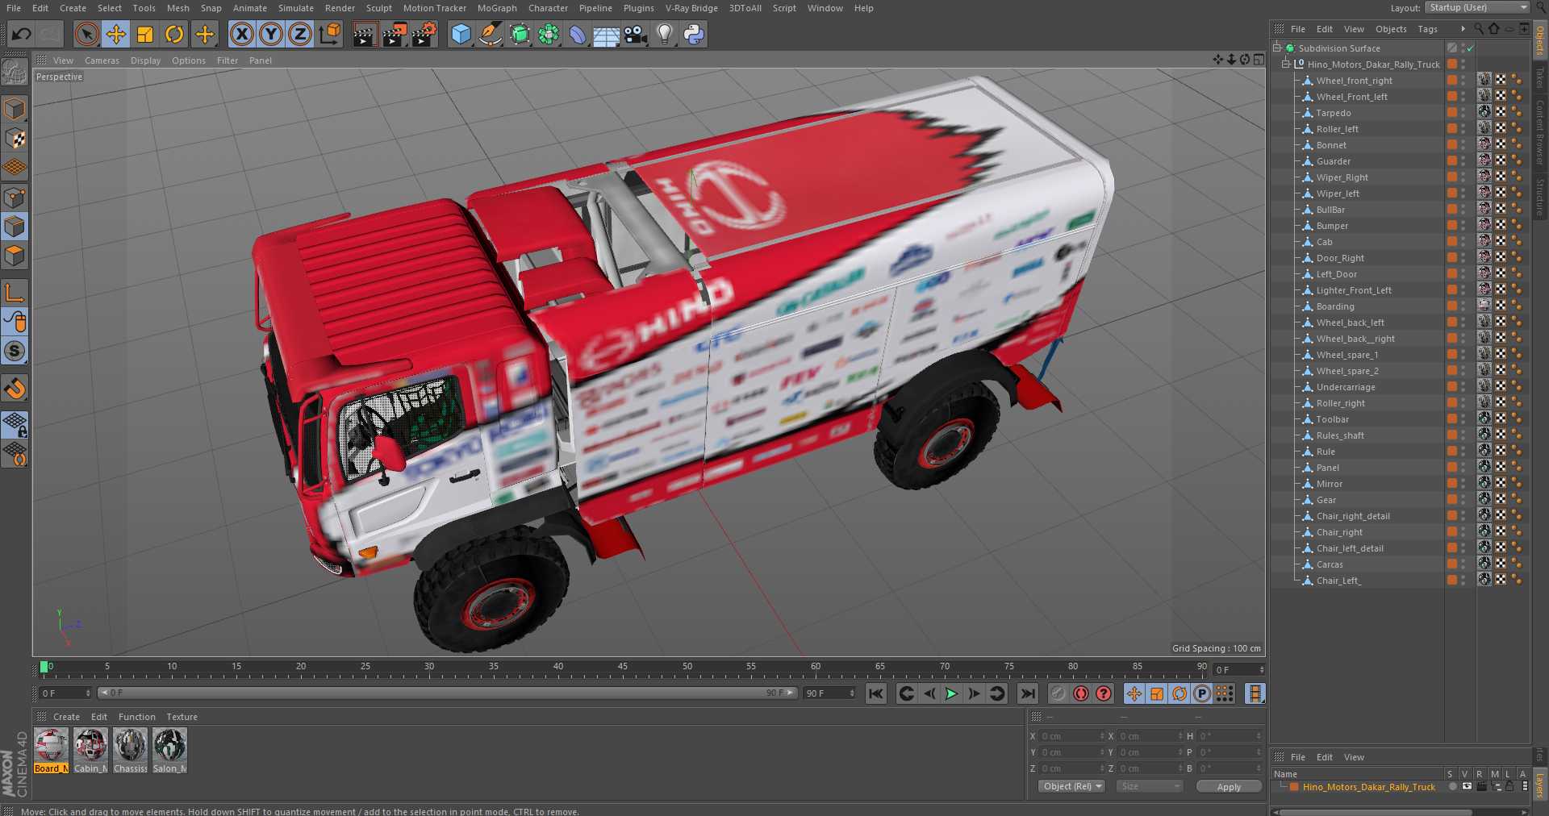Toggle Subdivision Surface enable checkmark
1549x816 pixels.
(1470, 48)
